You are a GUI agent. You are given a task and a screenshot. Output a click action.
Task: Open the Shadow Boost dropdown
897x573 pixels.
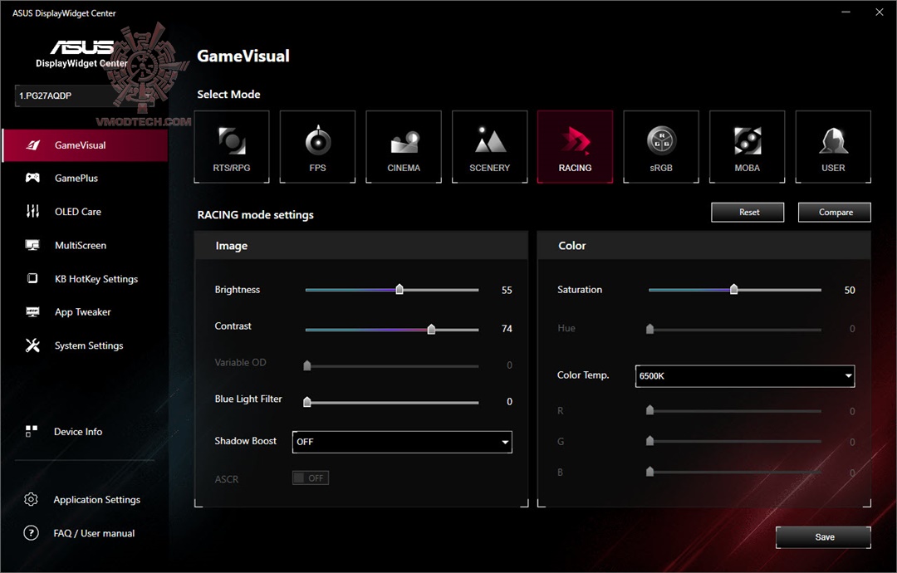coord(402,442)
